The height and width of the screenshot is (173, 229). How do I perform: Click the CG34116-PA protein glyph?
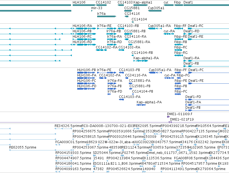[x=127, y=78]
